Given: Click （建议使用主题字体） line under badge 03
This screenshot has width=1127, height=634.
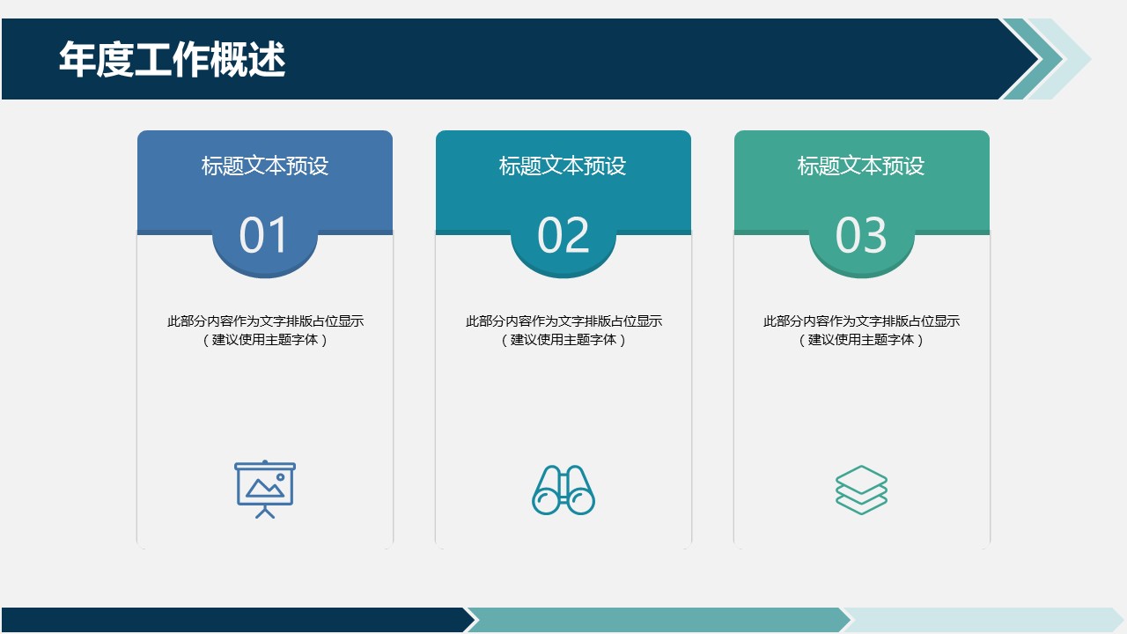Looking at the screenshot, I should click(x=861, y=340).
